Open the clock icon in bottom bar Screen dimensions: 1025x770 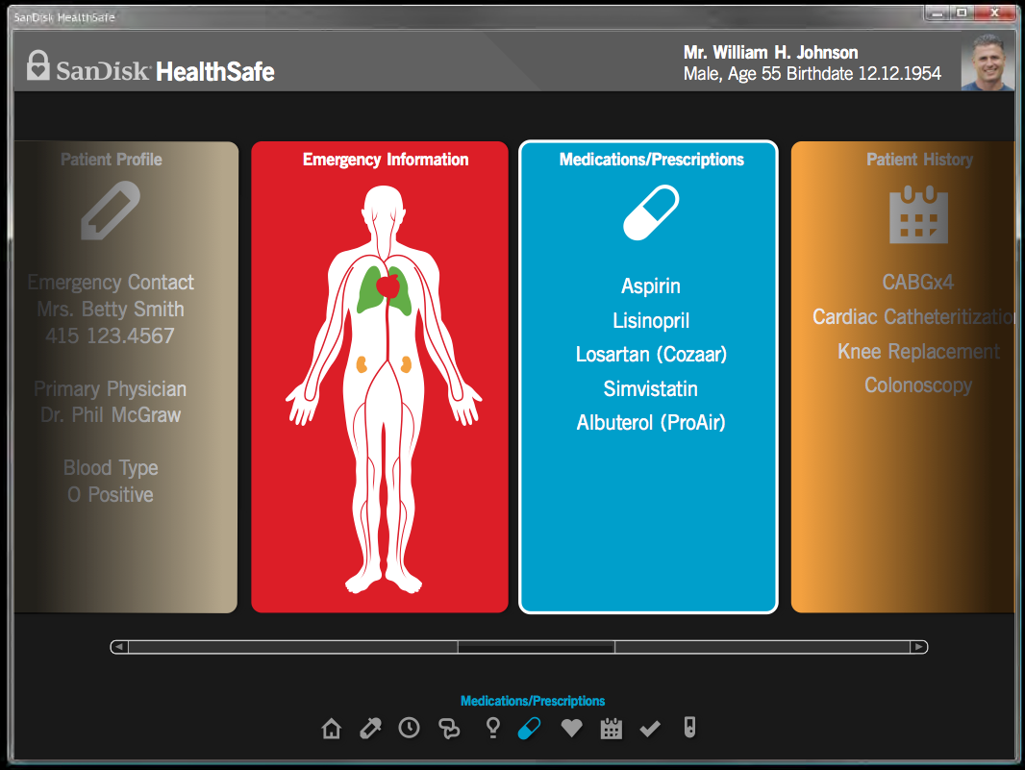[410, 728]
